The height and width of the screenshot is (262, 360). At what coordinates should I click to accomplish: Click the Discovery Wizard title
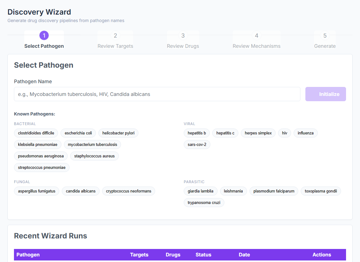tap(39, 12)
